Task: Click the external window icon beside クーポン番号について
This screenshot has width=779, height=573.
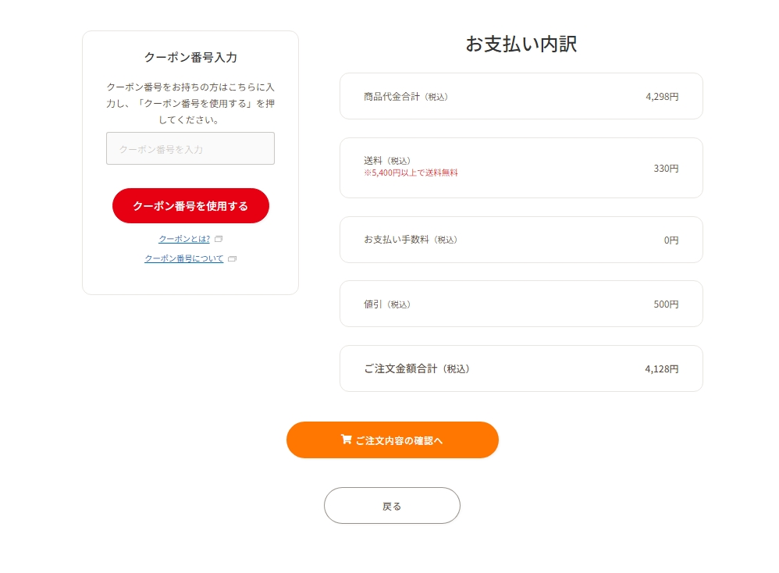Action: click(232, 259)
